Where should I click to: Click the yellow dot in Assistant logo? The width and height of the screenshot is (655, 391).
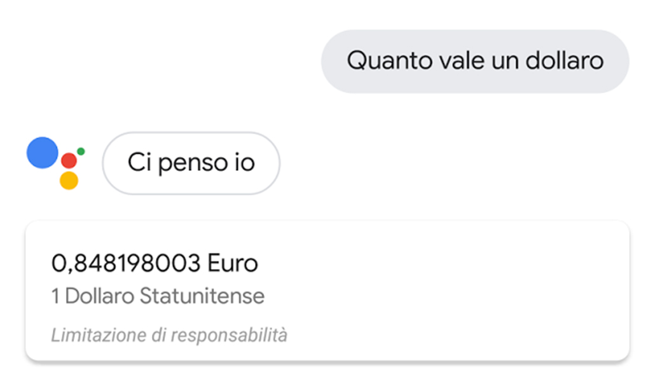point(69,181)
